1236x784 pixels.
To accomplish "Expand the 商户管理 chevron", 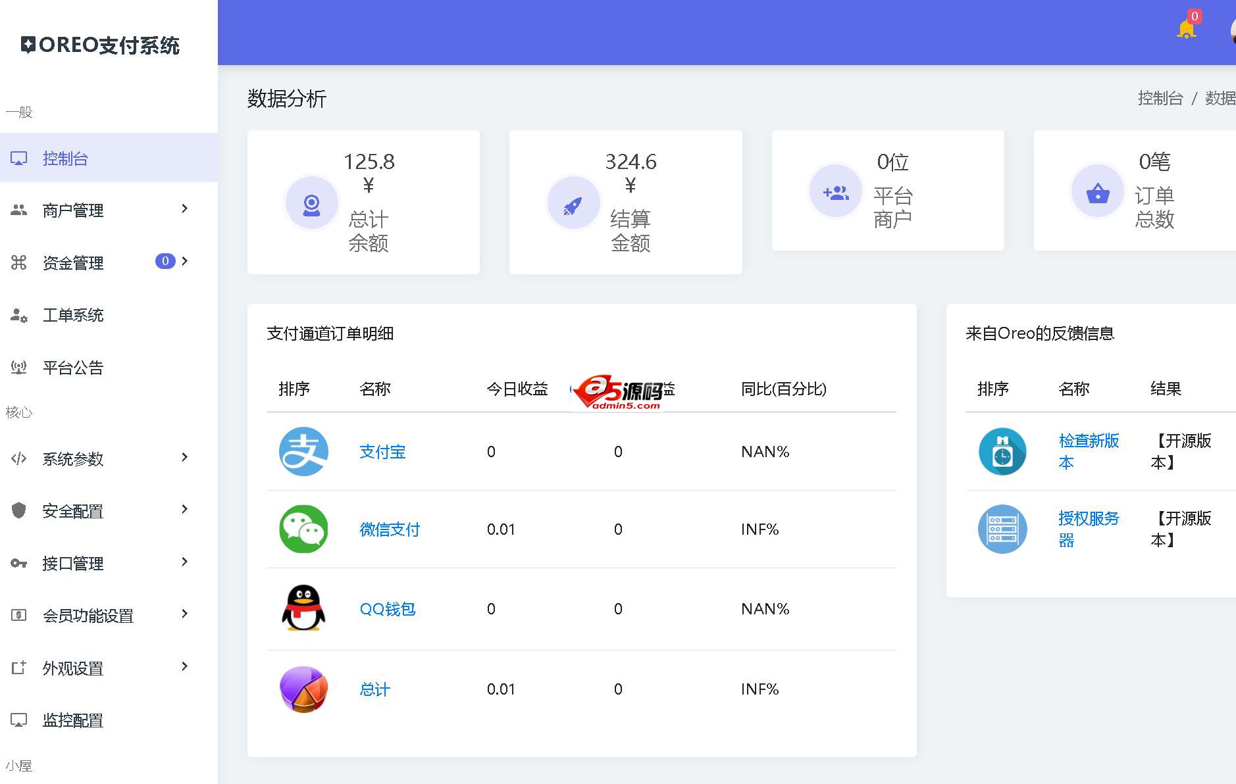I will click(185, 208).
